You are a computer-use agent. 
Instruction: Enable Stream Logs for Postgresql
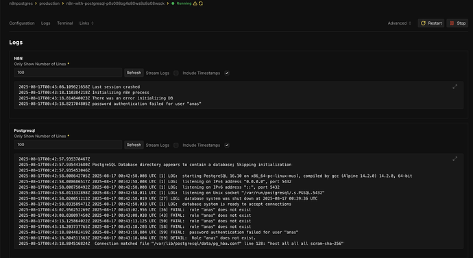click(x=176, y=145)
